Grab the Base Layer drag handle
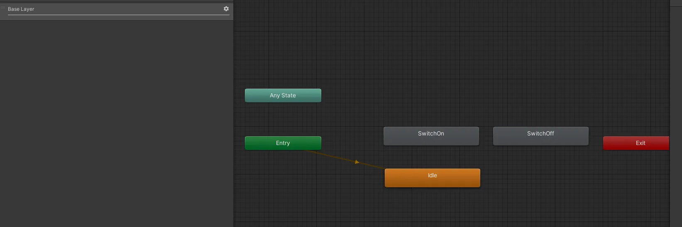Screen dimensions: 682x227 click(x=3, y=8)
